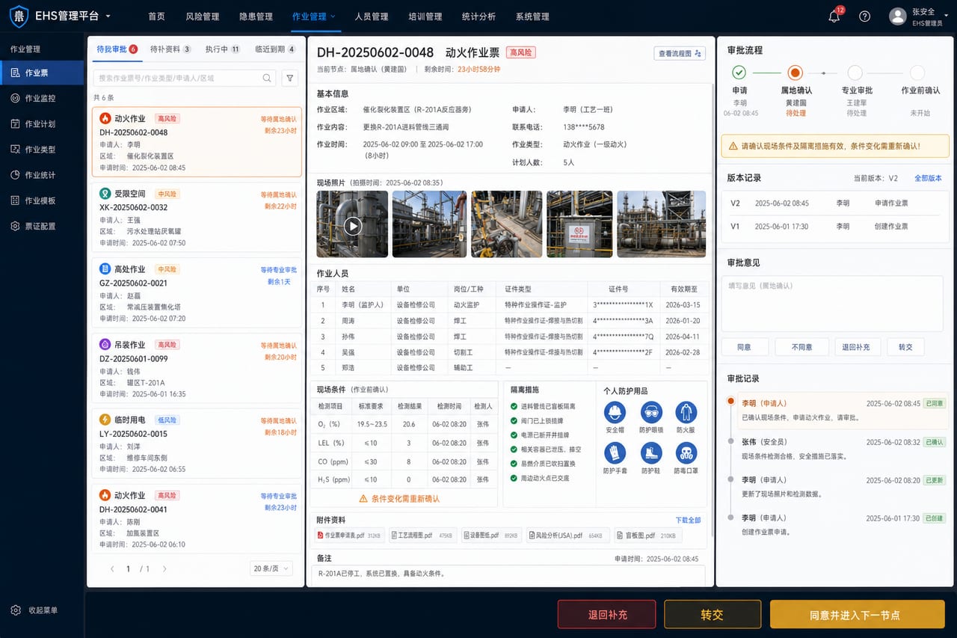Click 申请 completed step circle
957x638 pixels.
point(739,73)
